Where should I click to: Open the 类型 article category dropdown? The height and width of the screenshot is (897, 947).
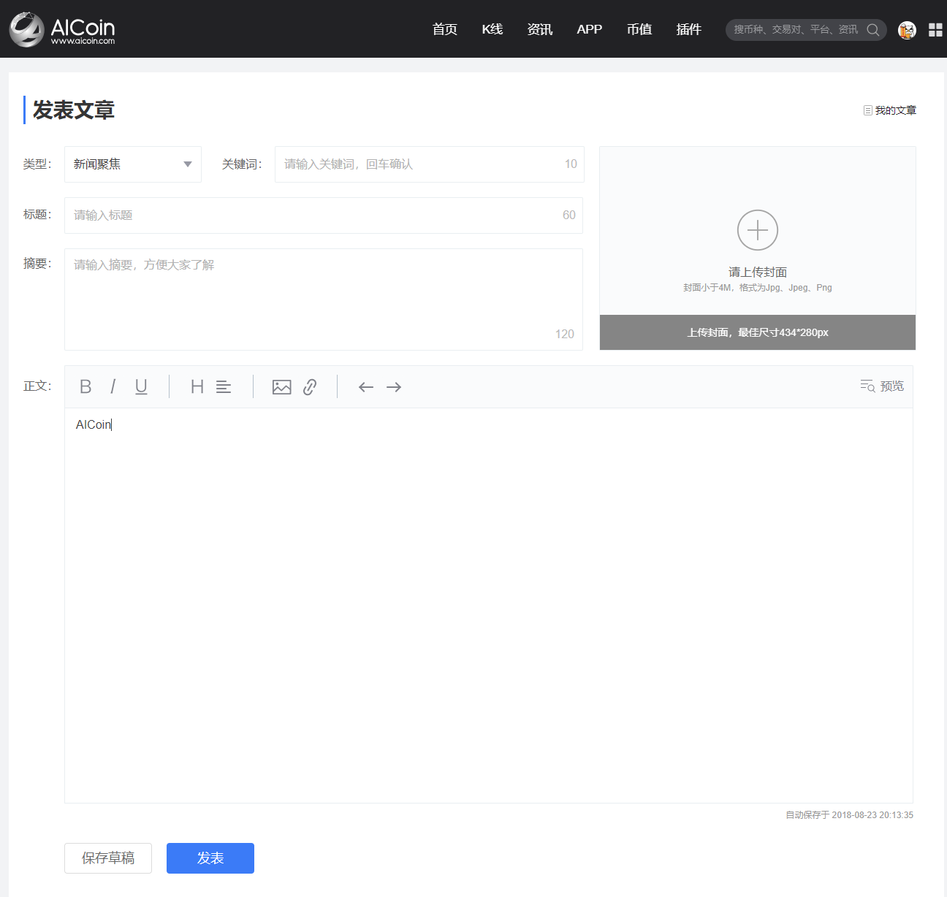(x=132, y=164)
